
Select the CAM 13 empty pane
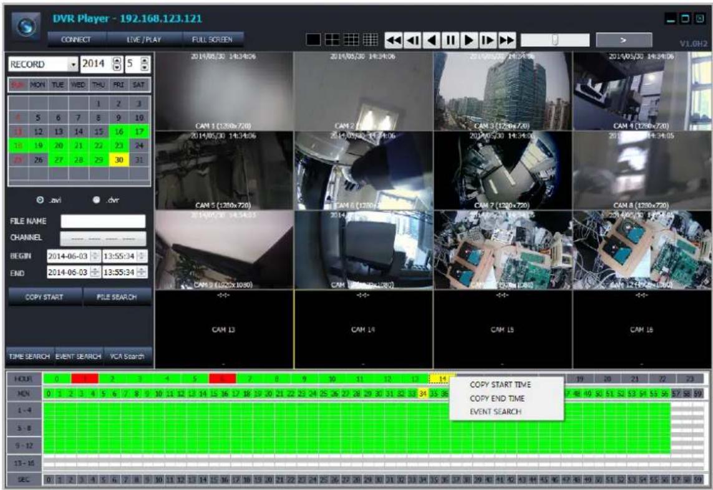(x=224, y=329)
